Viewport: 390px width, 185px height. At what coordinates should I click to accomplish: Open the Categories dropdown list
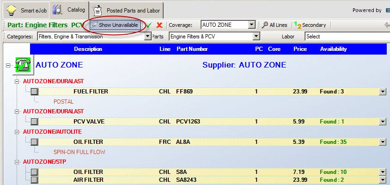pyautogui.click(x=148, y=36)
